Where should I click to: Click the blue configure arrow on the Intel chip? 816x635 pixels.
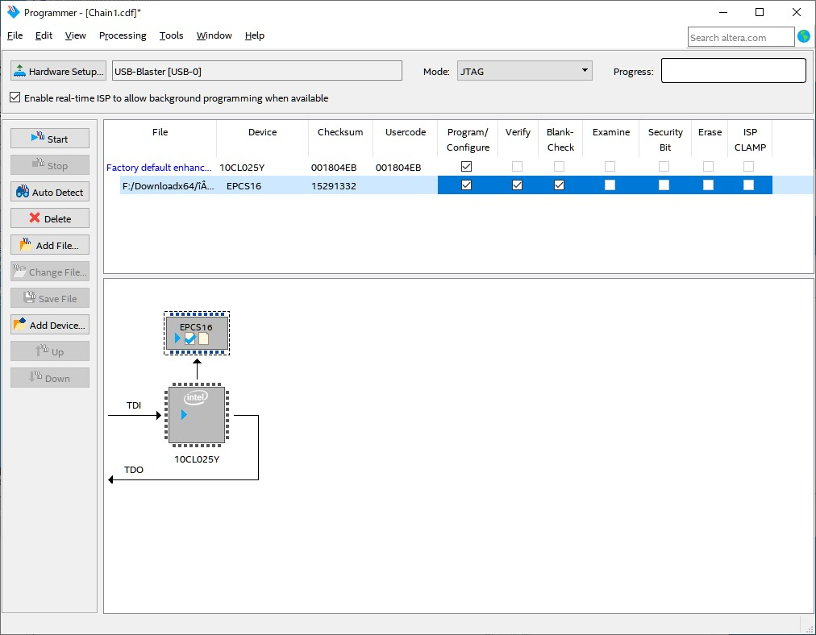click(x=184, y=414)
